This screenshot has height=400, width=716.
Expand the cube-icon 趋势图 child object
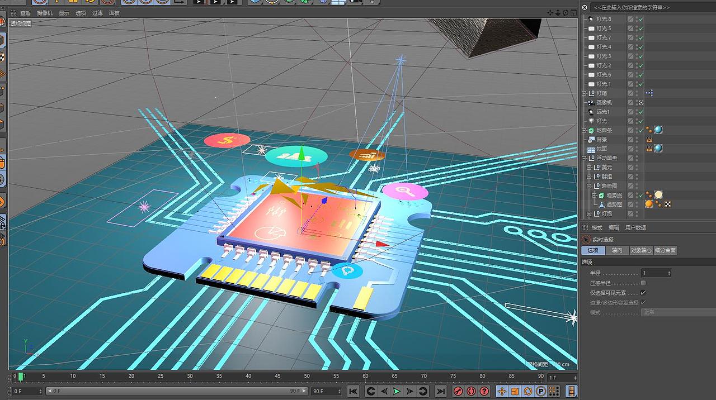point(594,196)
